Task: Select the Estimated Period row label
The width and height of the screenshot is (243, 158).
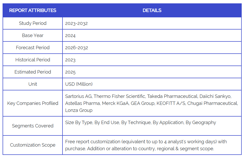Action: coord(33,72)
